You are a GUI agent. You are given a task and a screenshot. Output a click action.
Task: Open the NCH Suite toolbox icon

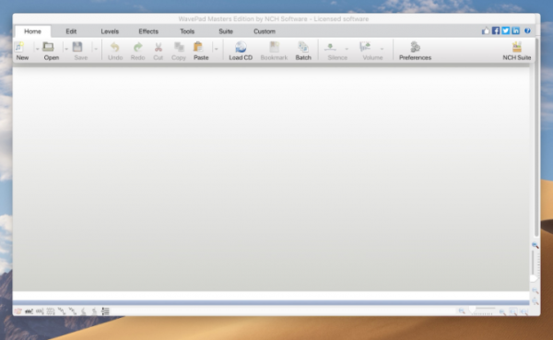(517, 47)
